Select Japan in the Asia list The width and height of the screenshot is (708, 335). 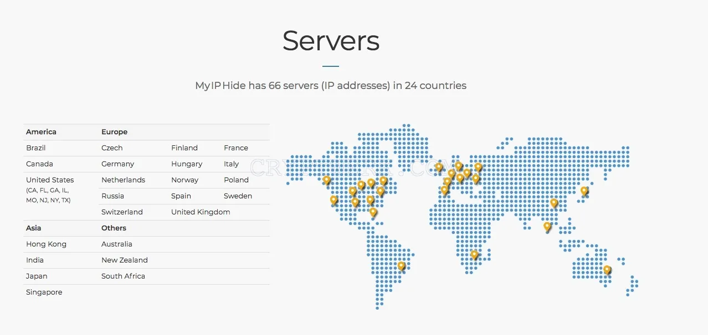(x=37, y=276)
